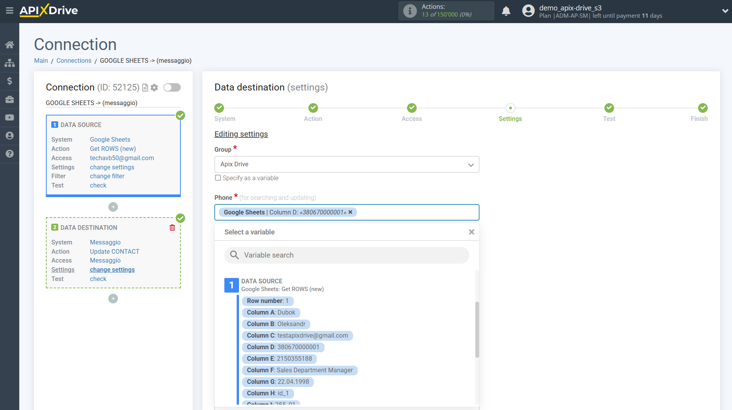The width and height of the screenshot is (732, 410).
Task: Click the Editing settings heading
Action: (241, 134)
